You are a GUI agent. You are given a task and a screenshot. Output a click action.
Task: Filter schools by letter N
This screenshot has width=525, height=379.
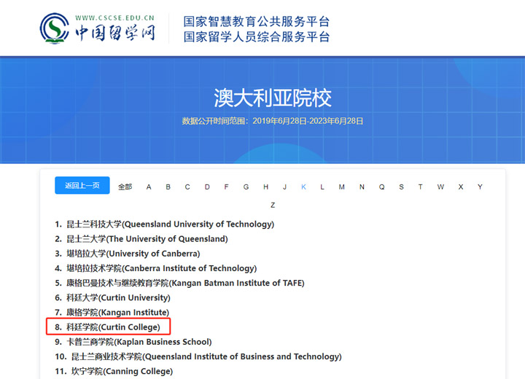(362, 187)
